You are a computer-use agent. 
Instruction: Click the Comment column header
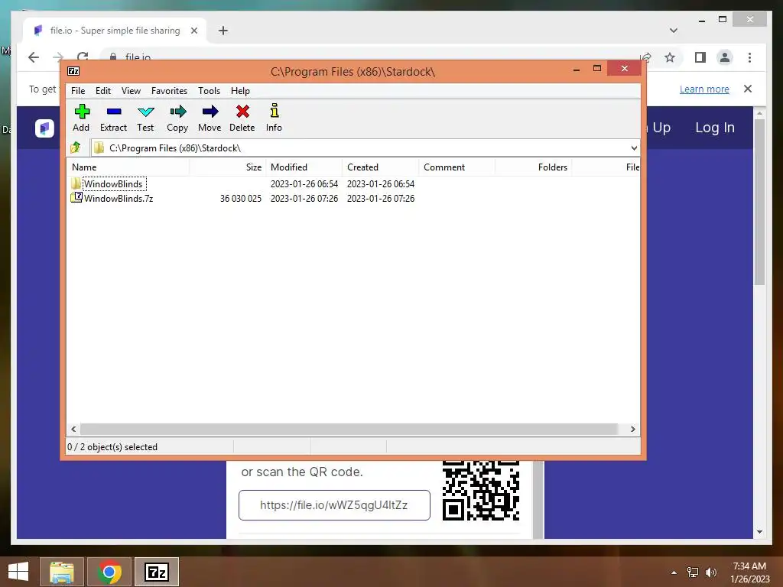(x=456, y=167)
